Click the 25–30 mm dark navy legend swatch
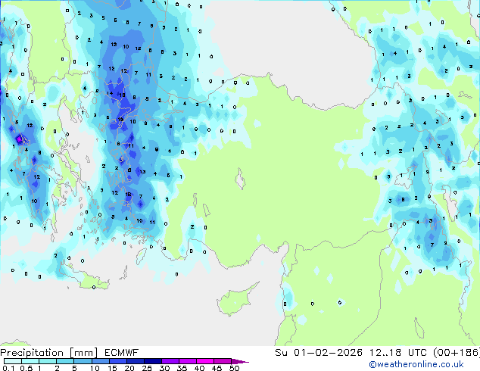This screenshot has height=371, width=480. tap(152, 361)
